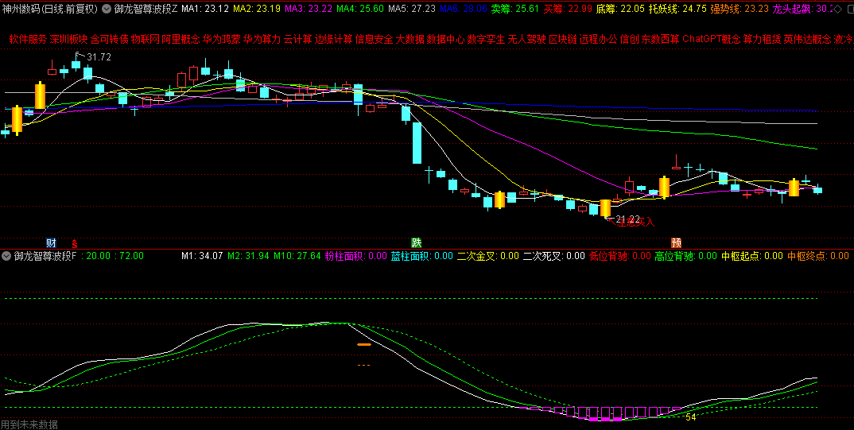Screen dimensions: 854x430
Task: Click the 21.22 low price label
Action: pyautogui.click(x=627, y=219)
